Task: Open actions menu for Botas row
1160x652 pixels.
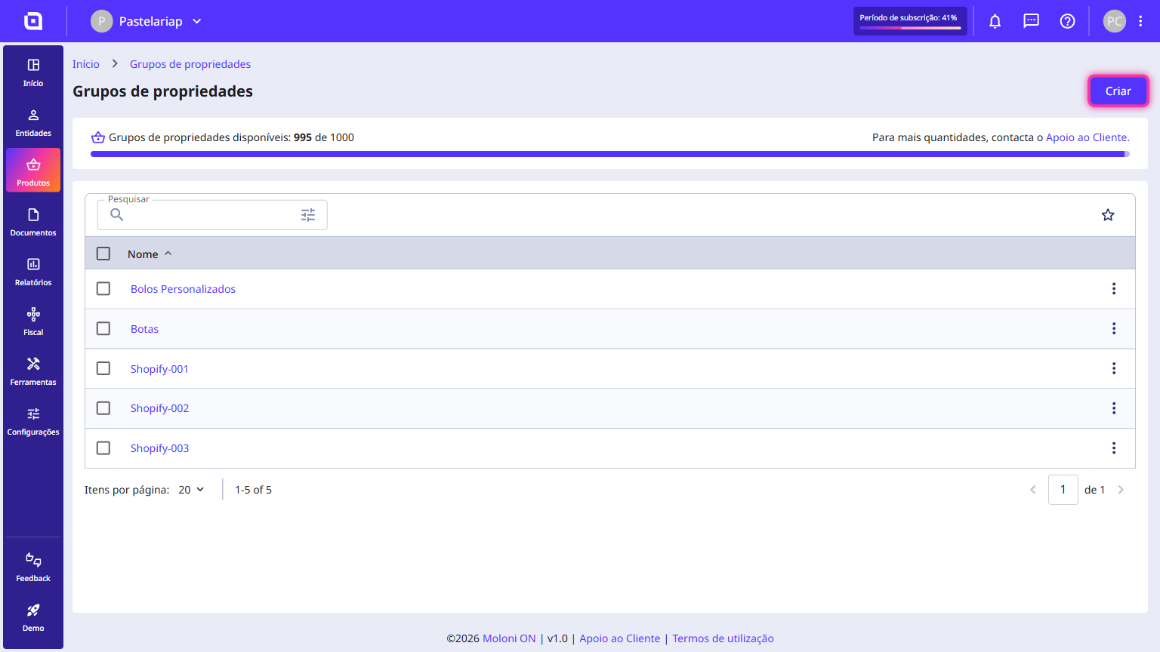Action: (x=1114, y=329)
